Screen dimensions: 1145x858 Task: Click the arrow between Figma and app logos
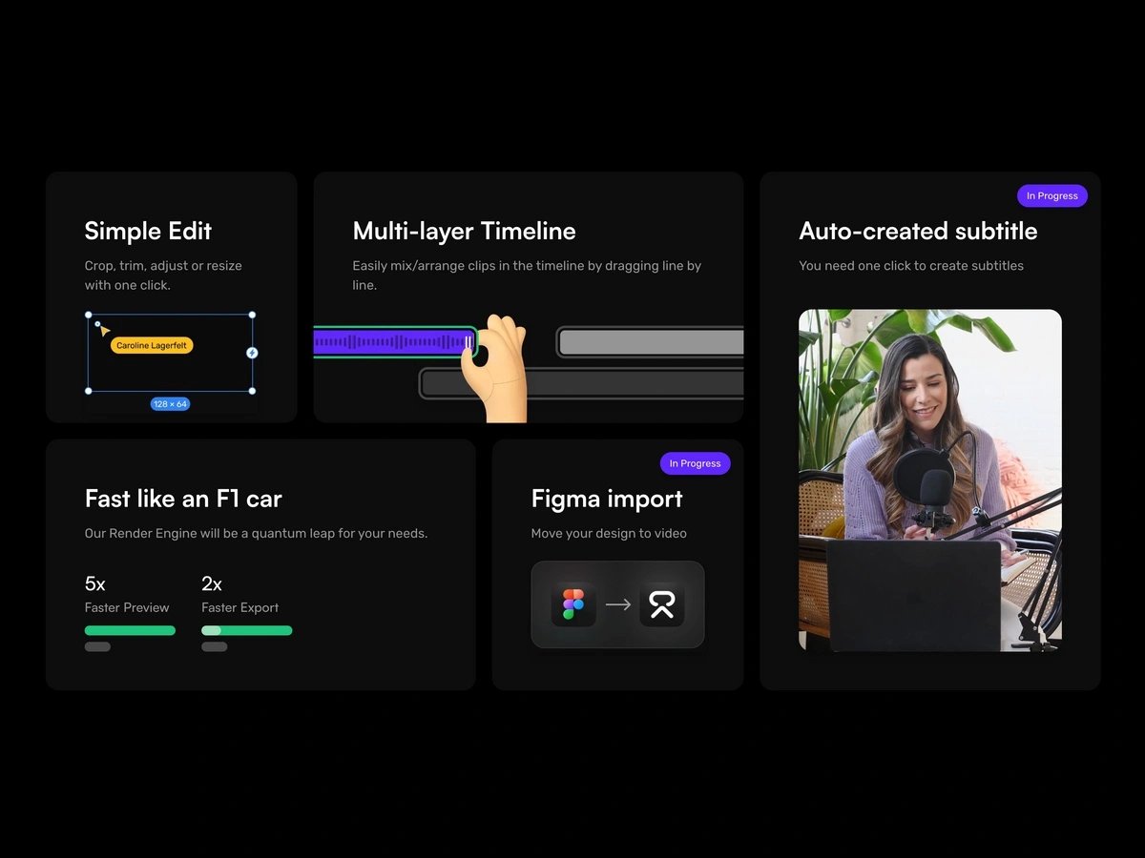pyautogui.click(x=618, y=604)
